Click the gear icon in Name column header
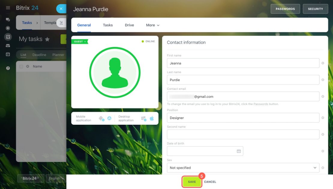 [x=28, y=66]
